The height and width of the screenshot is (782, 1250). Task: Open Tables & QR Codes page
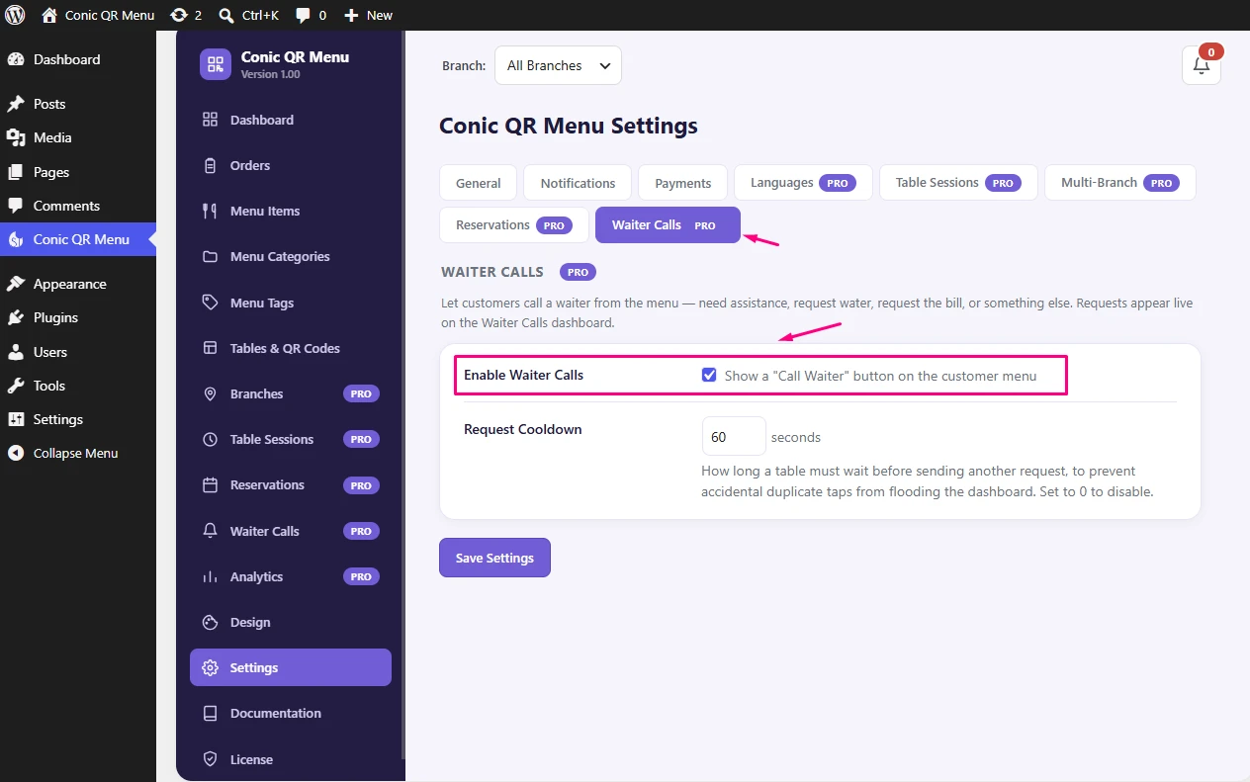tap(291, 348)
